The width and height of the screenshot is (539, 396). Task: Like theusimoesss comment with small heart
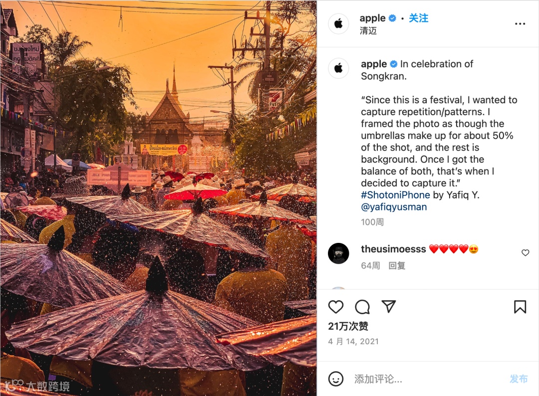point(525,253)
